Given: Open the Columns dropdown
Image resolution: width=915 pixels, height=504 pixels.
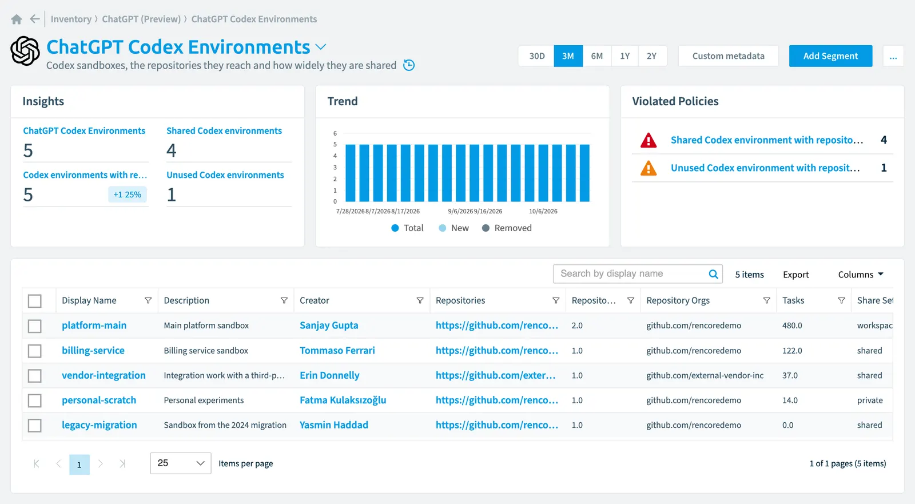Looking at the screenshot, I should point(861,275).
